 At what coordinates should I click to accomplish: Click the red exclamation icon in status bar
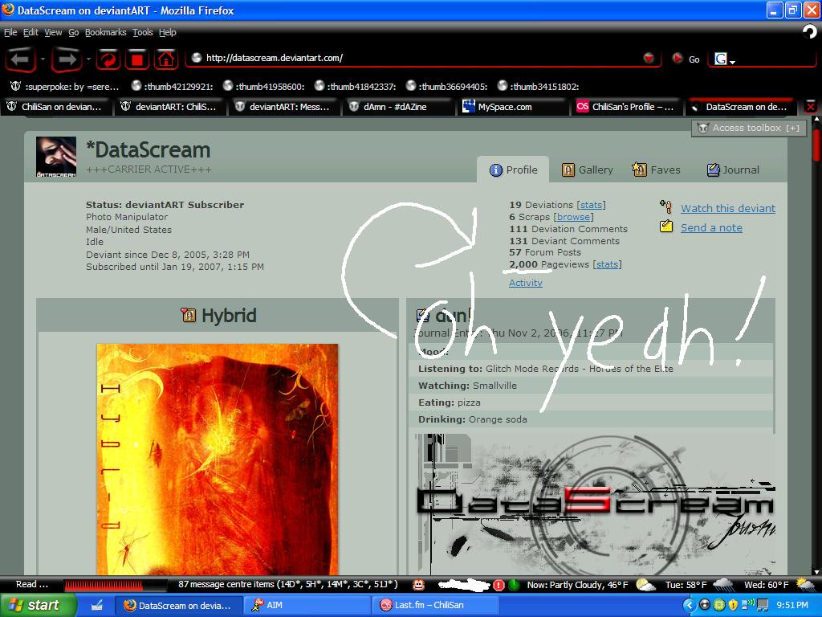[498, 585]
